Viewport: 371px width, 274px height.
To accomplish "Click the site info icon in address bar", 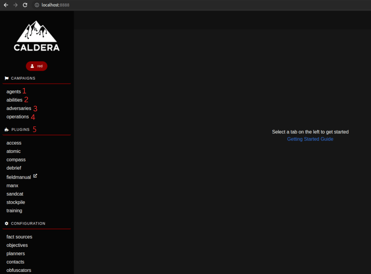I will point(37,5).
